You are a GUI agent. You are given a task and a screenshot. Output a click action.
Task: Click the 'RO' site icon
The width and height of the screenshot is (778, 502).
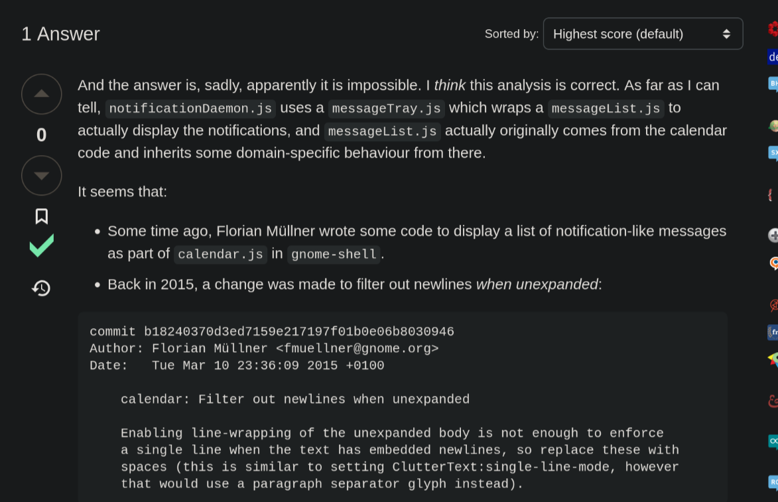[x=773, y=482]
